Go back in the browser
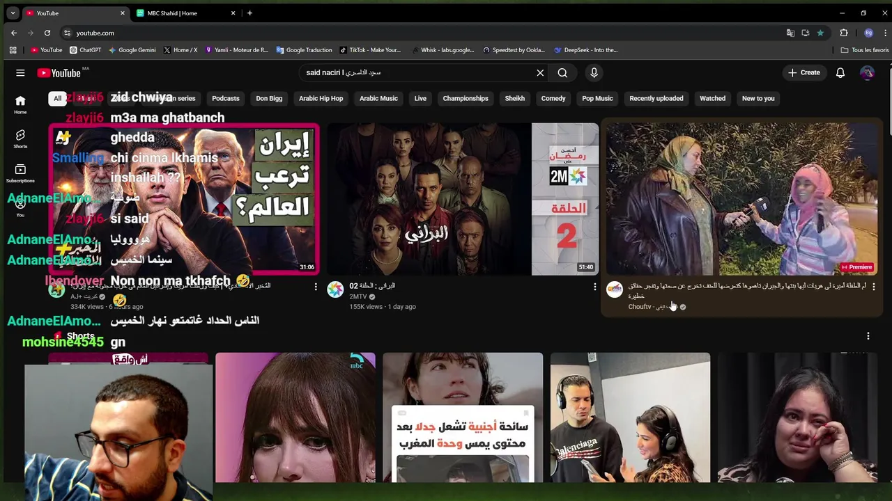Screen dimensions: 892x501 point(14,33)
